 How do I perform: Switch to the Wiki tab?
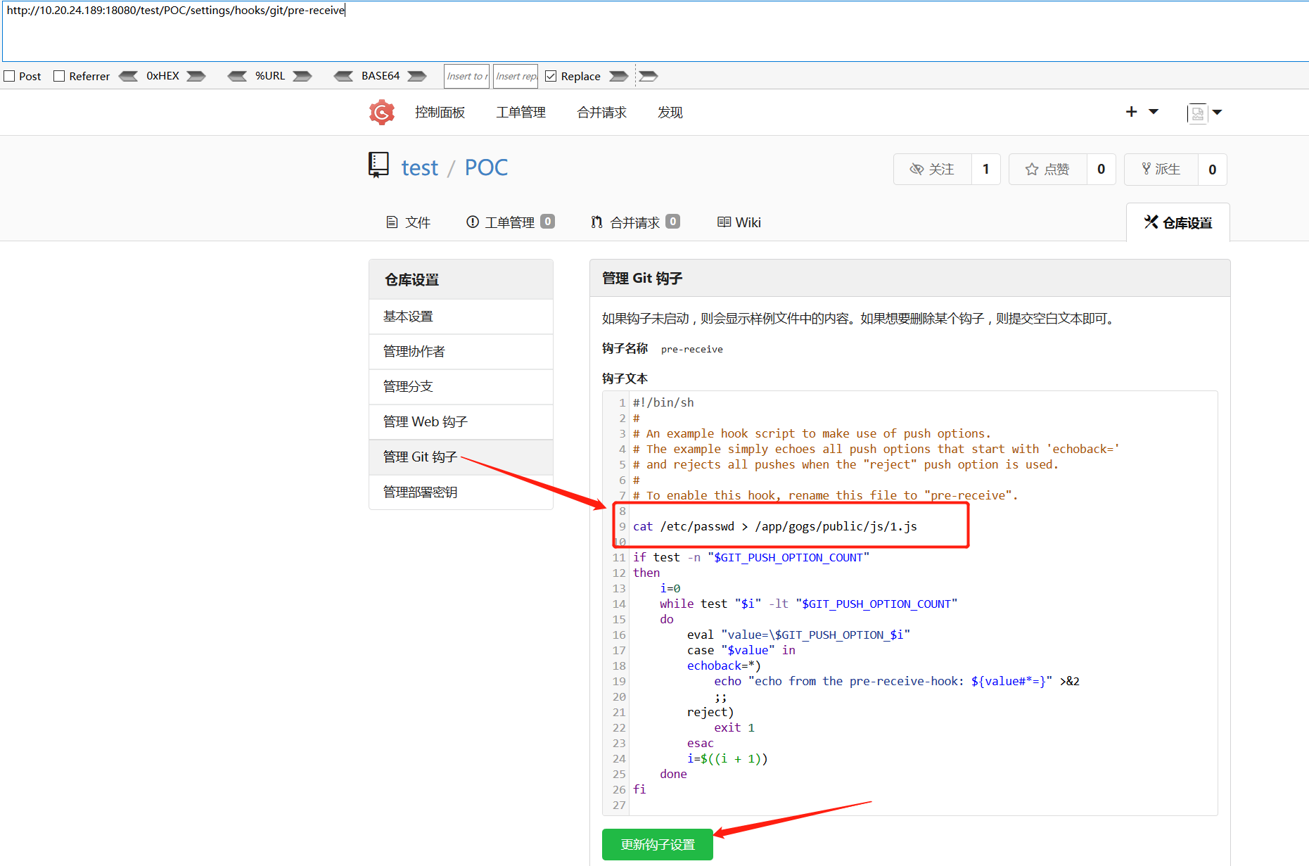click(739, 223)
